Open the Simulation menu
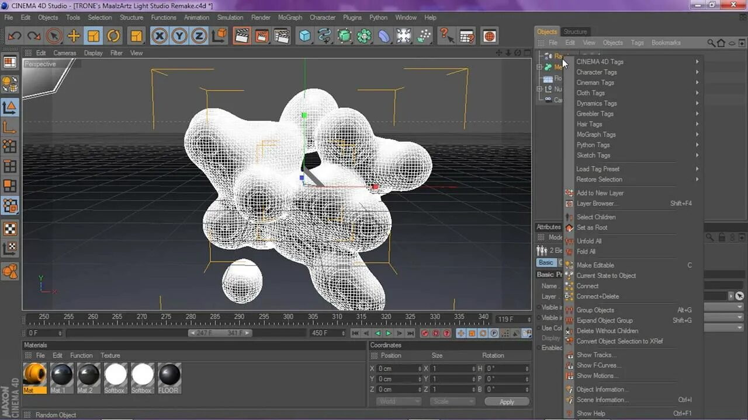 click(x=230, y=17)
